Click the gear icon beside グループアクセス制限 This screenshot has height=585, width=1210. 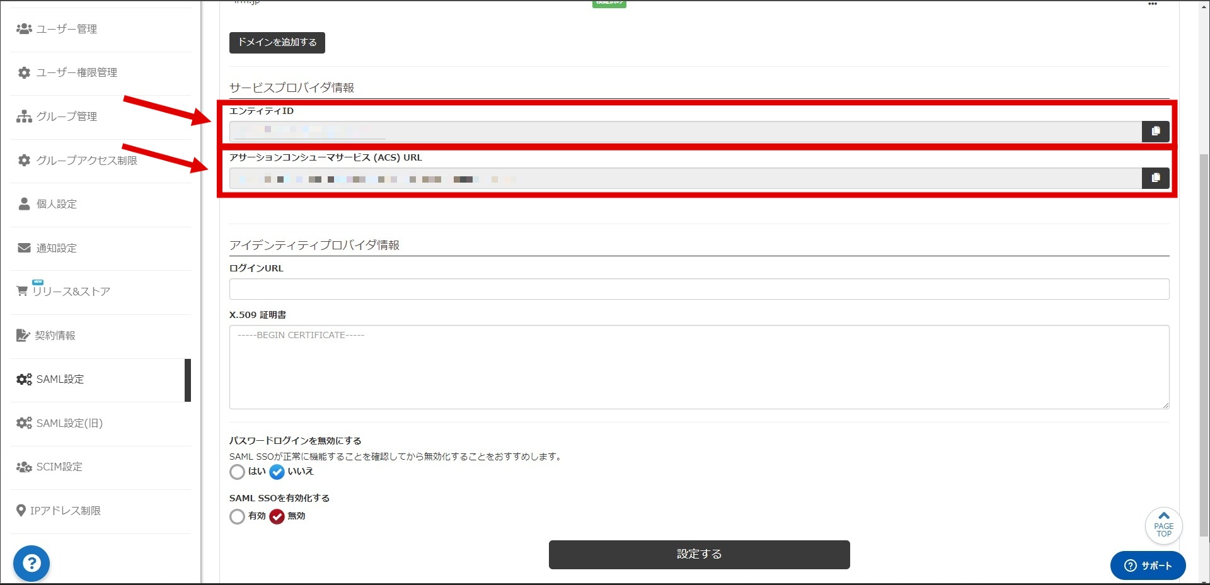coord(24,160)
